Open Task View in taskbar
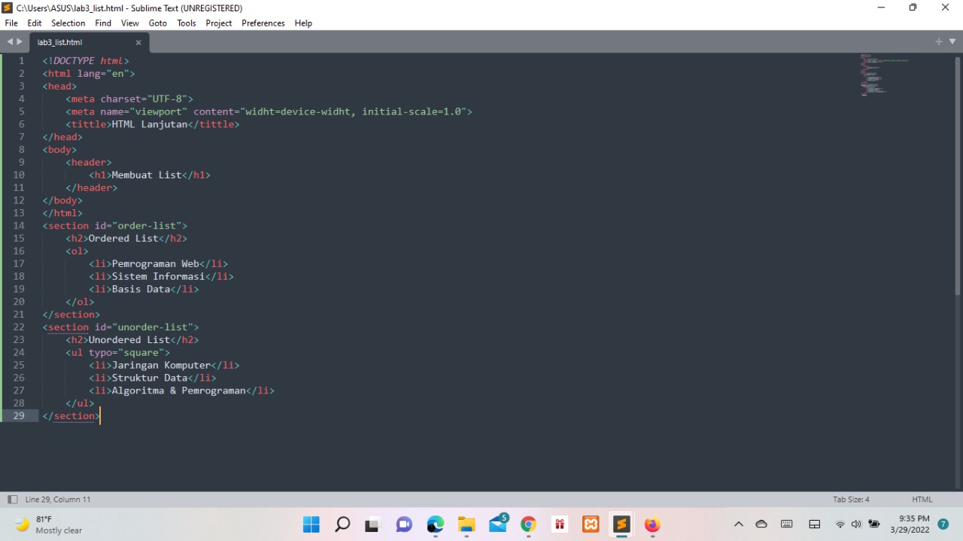The height and width of the screenshot is (541, 963). [373, 524]
